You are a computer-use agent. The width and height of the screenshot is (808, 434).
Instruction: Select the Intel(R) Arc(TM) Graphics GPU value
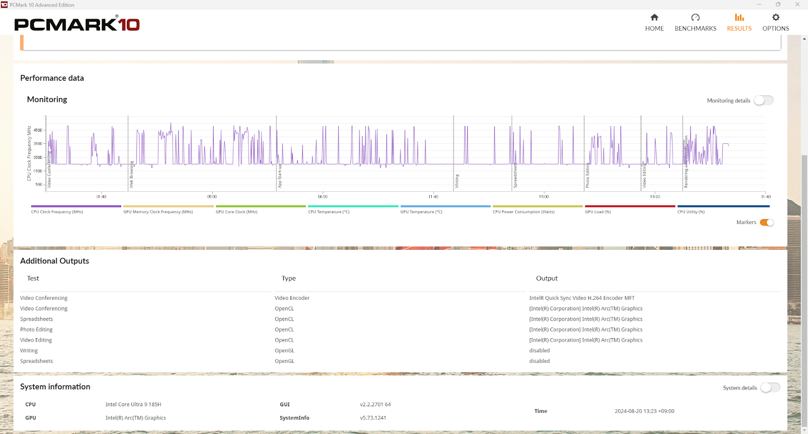click(136, 418)
